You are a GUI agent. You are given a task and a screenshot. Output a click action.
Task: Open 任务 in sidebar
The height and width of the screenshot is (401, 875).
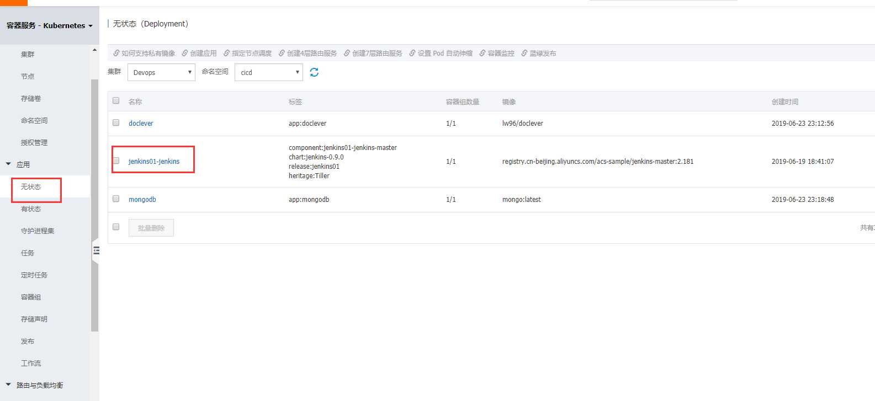(x=28, y=253)
